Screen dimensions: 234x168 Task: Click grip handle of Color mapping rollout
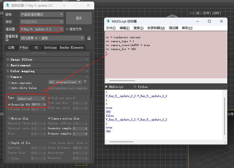[x=87, y=71]
